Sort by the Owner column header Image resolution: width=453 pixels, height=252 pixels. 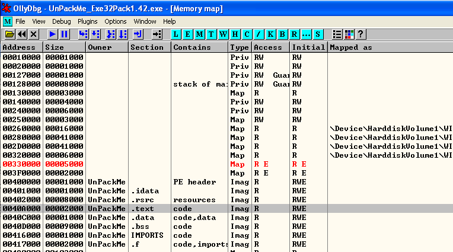click(107, 47)
